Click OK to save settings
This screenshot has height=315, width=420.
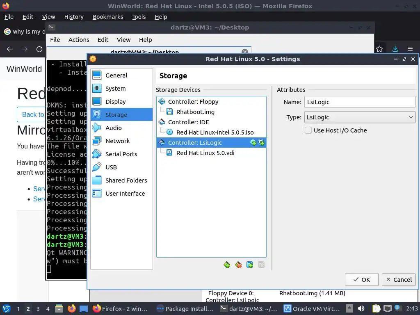[x=362, y=280]
